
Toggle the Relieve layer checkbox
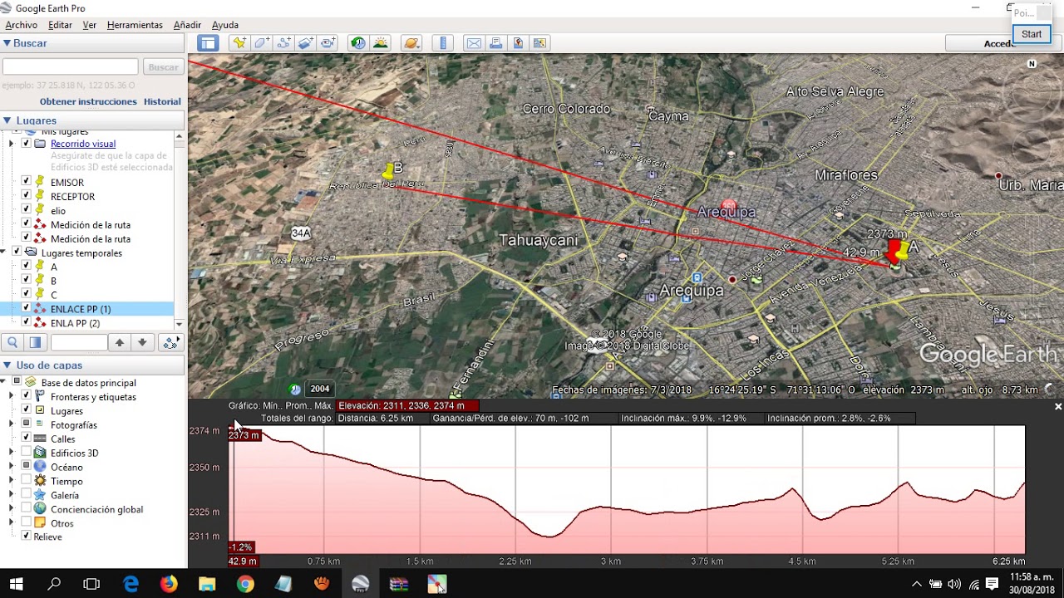coord(26,537)
